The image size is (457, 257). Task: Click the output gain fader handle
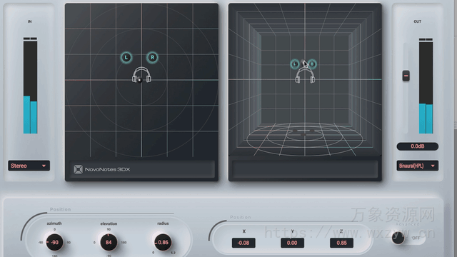pos(406,76)
